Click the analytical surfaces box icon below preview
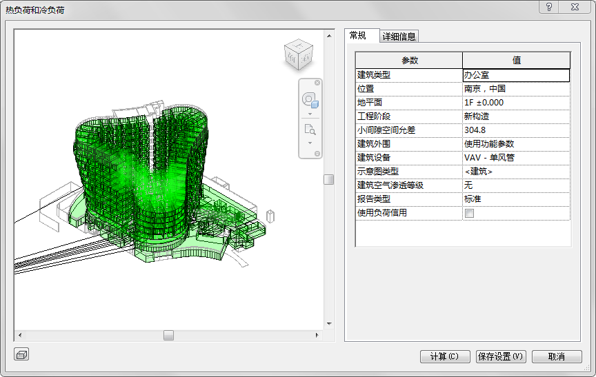 click(21, 355)
